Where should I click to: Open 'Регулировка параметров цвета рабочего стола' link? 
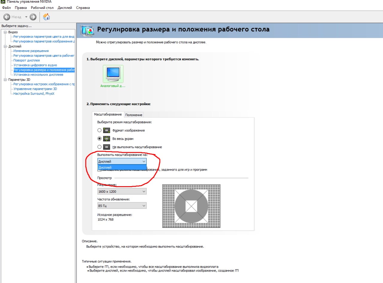44,56
